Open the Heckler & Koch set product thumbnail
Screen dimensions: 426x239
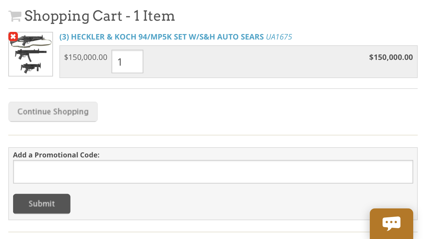click(31, 54)
